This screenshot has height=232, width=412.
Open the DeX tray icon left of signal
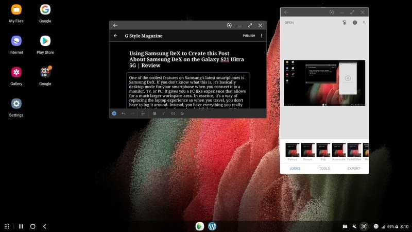click(376, 226)
